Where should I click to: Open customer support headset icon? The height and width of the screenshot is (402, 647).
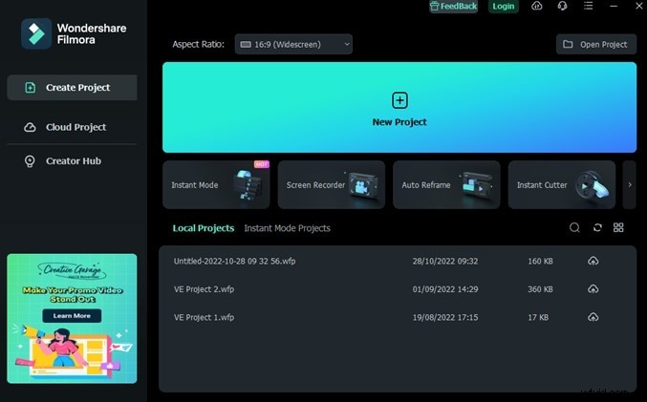(x=562, y=7)
